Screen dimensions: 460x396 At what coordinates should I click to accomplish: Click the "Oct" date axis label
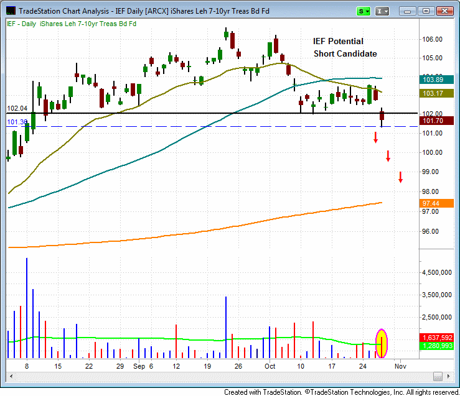270,366
